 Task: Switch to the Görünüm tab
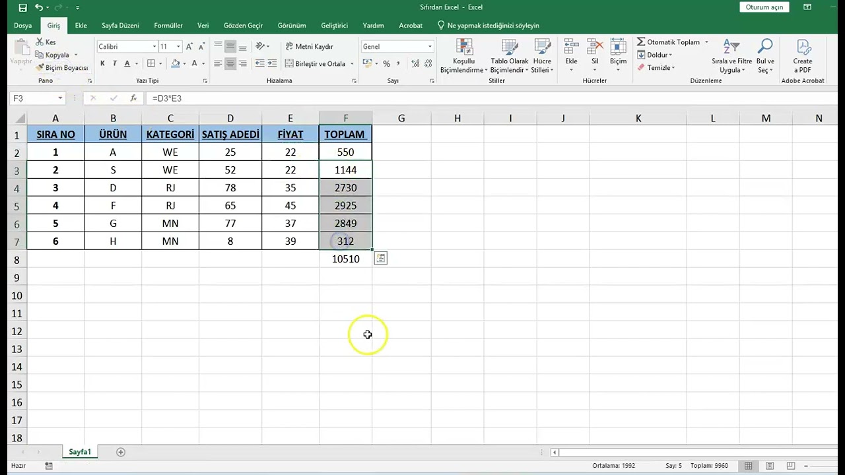[292, 25]
